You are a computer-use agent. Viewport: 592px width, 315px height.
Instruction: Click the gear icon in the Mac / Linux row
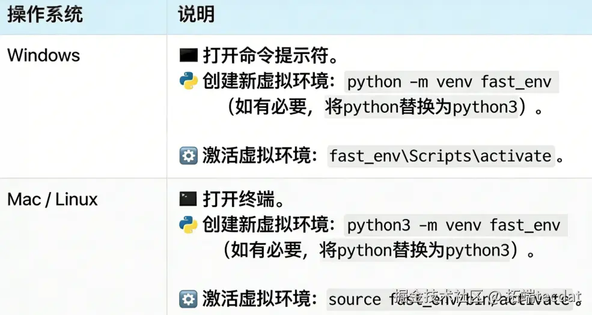tap(189, 298)
